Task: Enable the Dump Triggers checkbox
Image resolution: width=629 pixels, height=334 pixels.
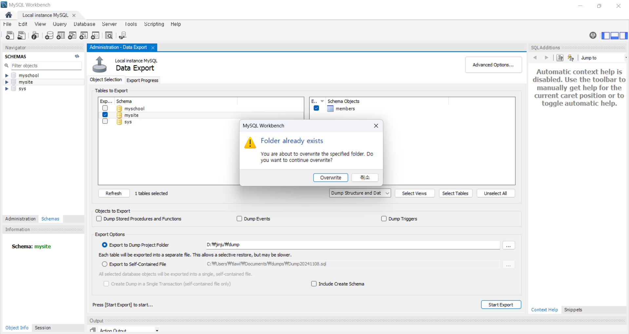Action: pyautogui.click(x=384, y=219)
